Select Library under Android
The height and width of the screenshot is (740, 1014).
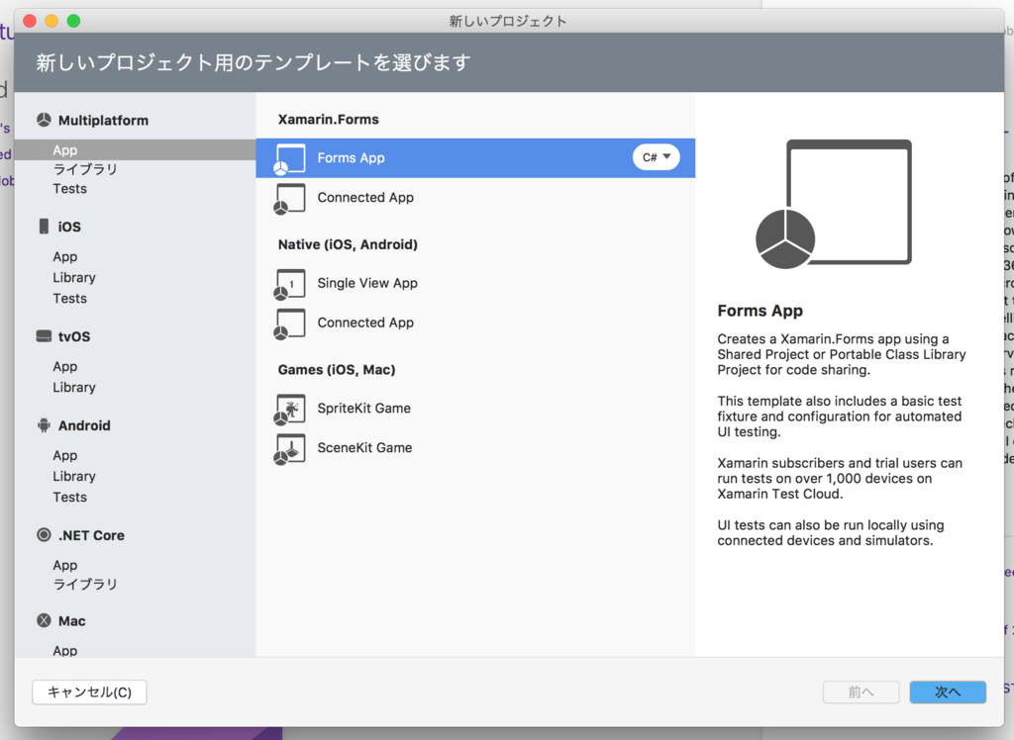[74, 476]
